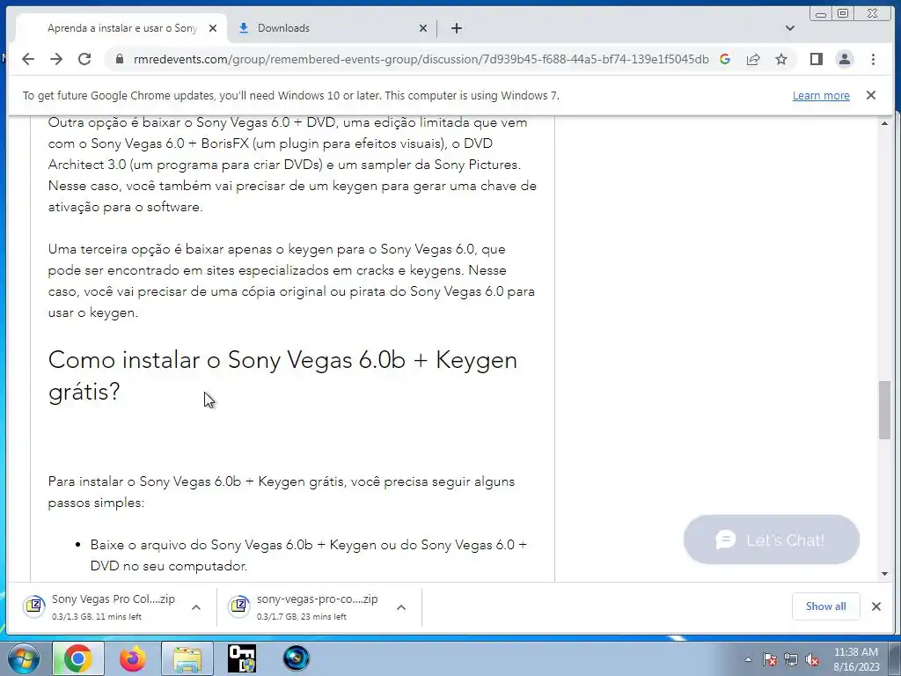This screenshot has width=901, height=676.
Task: View site information via the lock icon
Action: click(x=120, y=59)
